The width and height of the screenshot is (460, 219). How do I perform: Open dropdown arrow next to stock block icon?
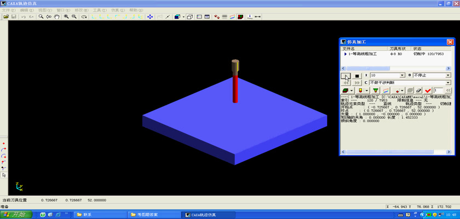(352, 90)
